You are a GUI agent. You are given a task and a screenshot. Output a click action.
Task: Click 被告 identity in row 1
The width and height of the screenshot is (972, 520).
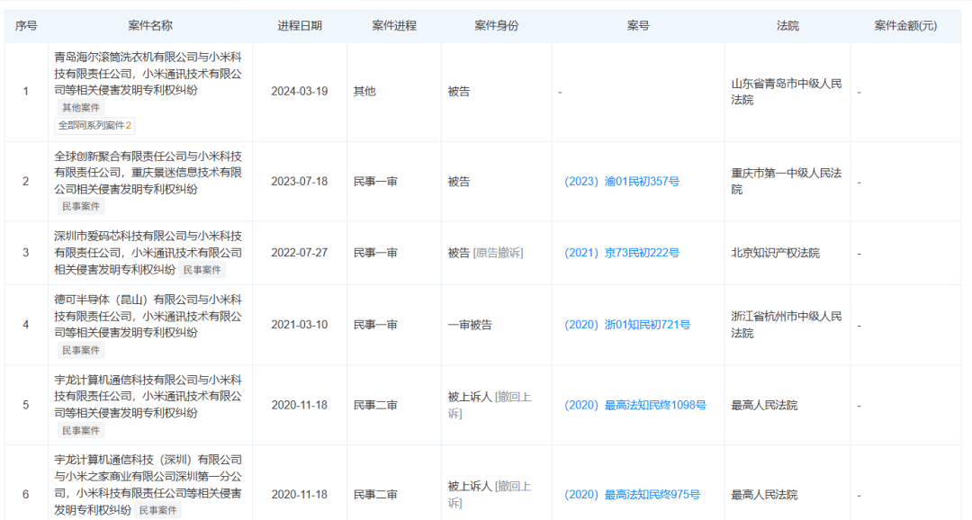459,92
